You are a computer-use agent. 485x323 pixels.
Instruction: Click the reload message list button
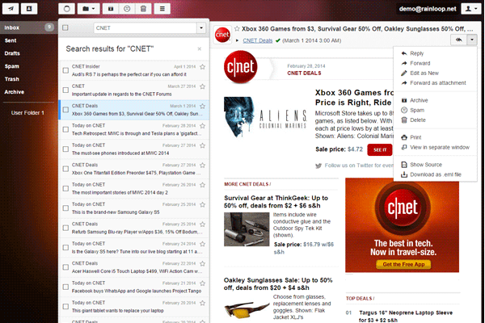pos(69,8)
